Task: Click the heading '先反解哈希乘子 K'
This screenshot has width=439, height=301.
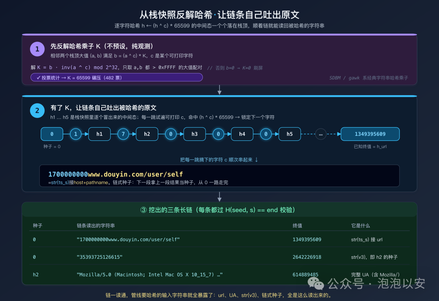Action: [102, 46]
